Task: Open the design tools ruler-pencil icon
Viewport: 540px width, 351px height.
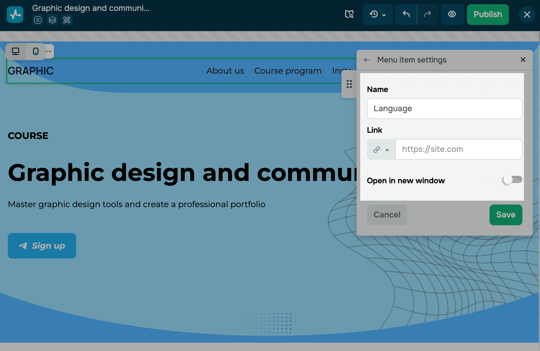Action: (x=67, y=20)
